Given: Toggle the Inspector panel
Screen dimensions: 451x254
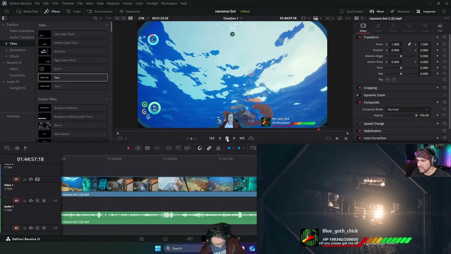Looking at the screenshot, I should (x=426, y=11).
